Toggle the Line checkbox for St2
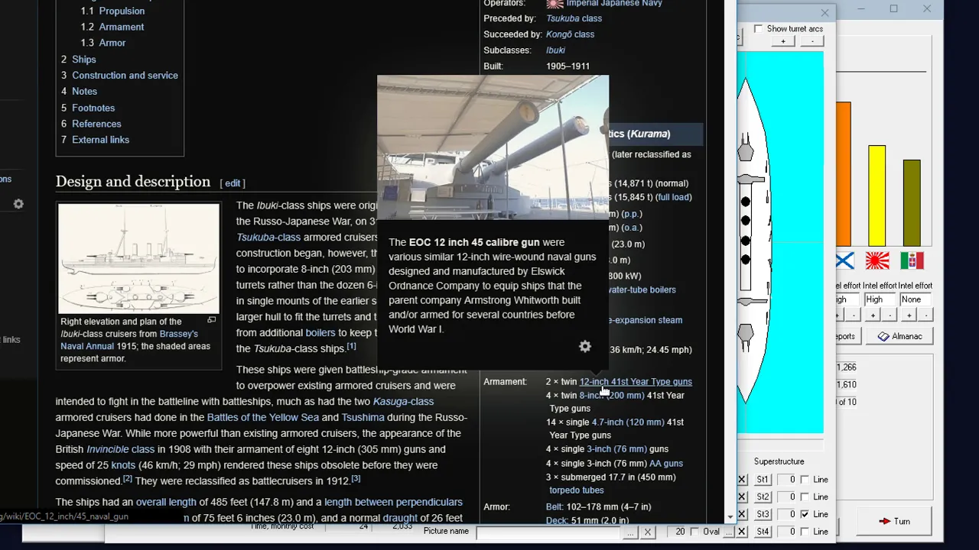This screenshot has width=979, height=550. pyautogui.click(x=805, y=497)
